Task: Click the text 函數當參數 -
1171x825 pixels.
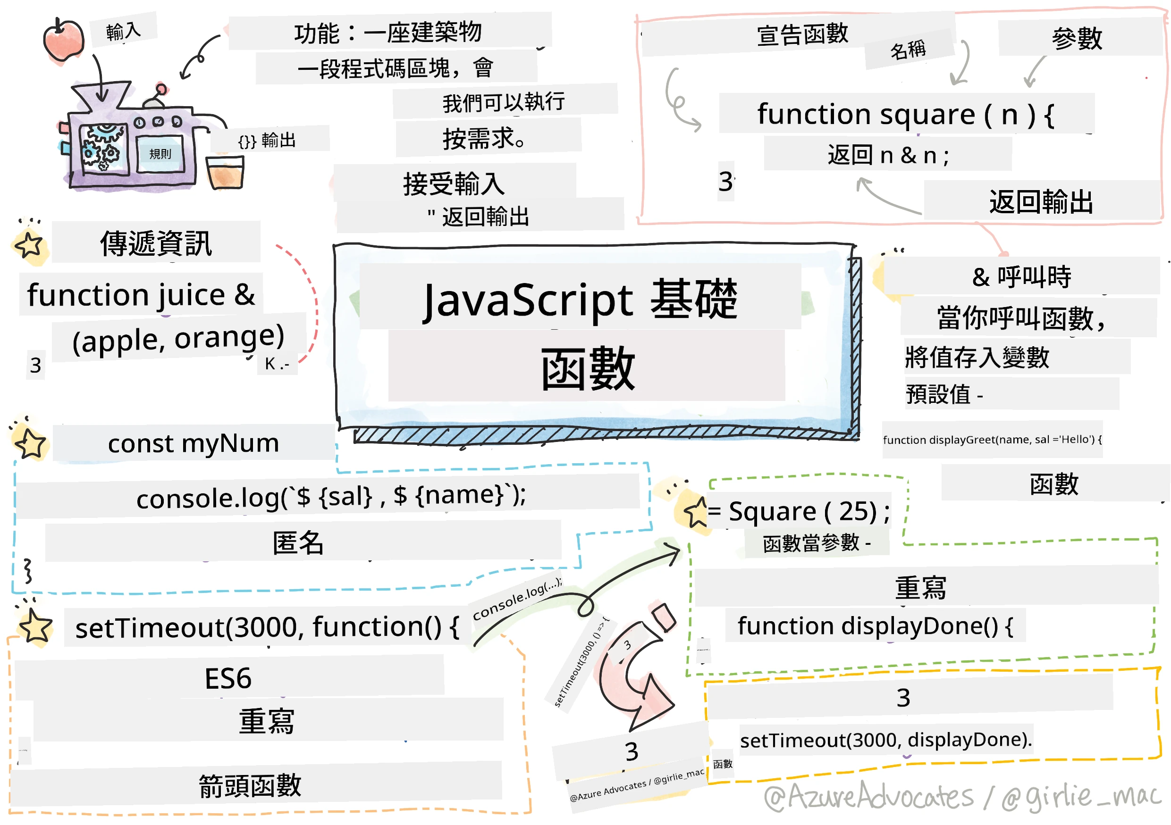Action: coord(817,543)
